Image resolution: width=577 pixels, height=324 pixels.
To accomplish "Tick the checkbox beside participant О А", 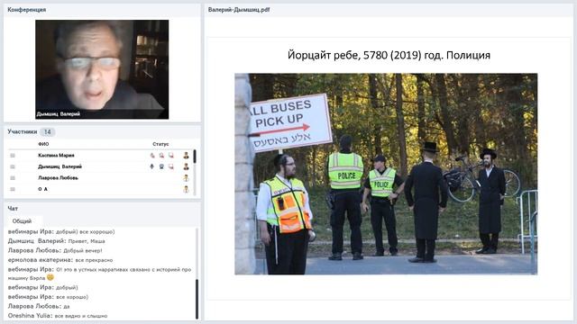I will pos(13,189).
